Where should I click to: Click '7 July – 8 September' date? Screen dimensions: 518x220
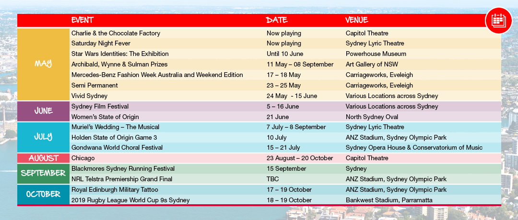(x=296, y=127)
